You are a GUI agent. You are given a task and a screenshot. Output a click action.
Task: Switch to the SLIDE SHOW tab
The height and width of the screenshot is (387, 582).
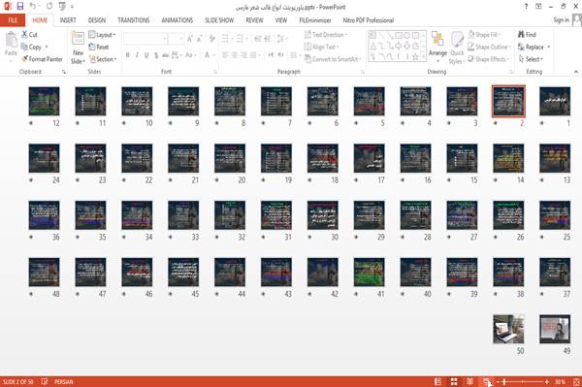pyautogui.click(x=219, y=20)
